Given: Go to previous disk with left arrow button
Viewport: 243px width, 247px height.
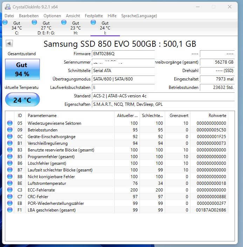Looking at the screenshot, I should [9, 43].
